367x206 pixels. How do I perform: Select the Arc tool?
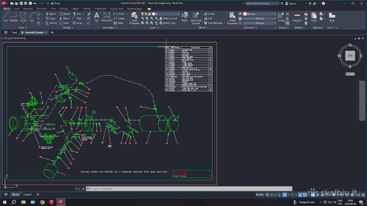click(x=32, y=17)
